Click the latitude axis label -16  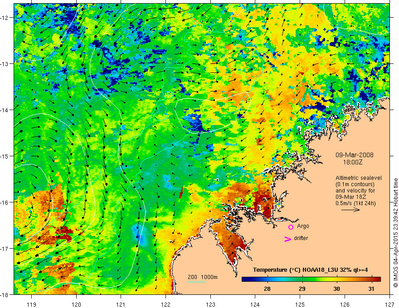click(x=5, y=202)
